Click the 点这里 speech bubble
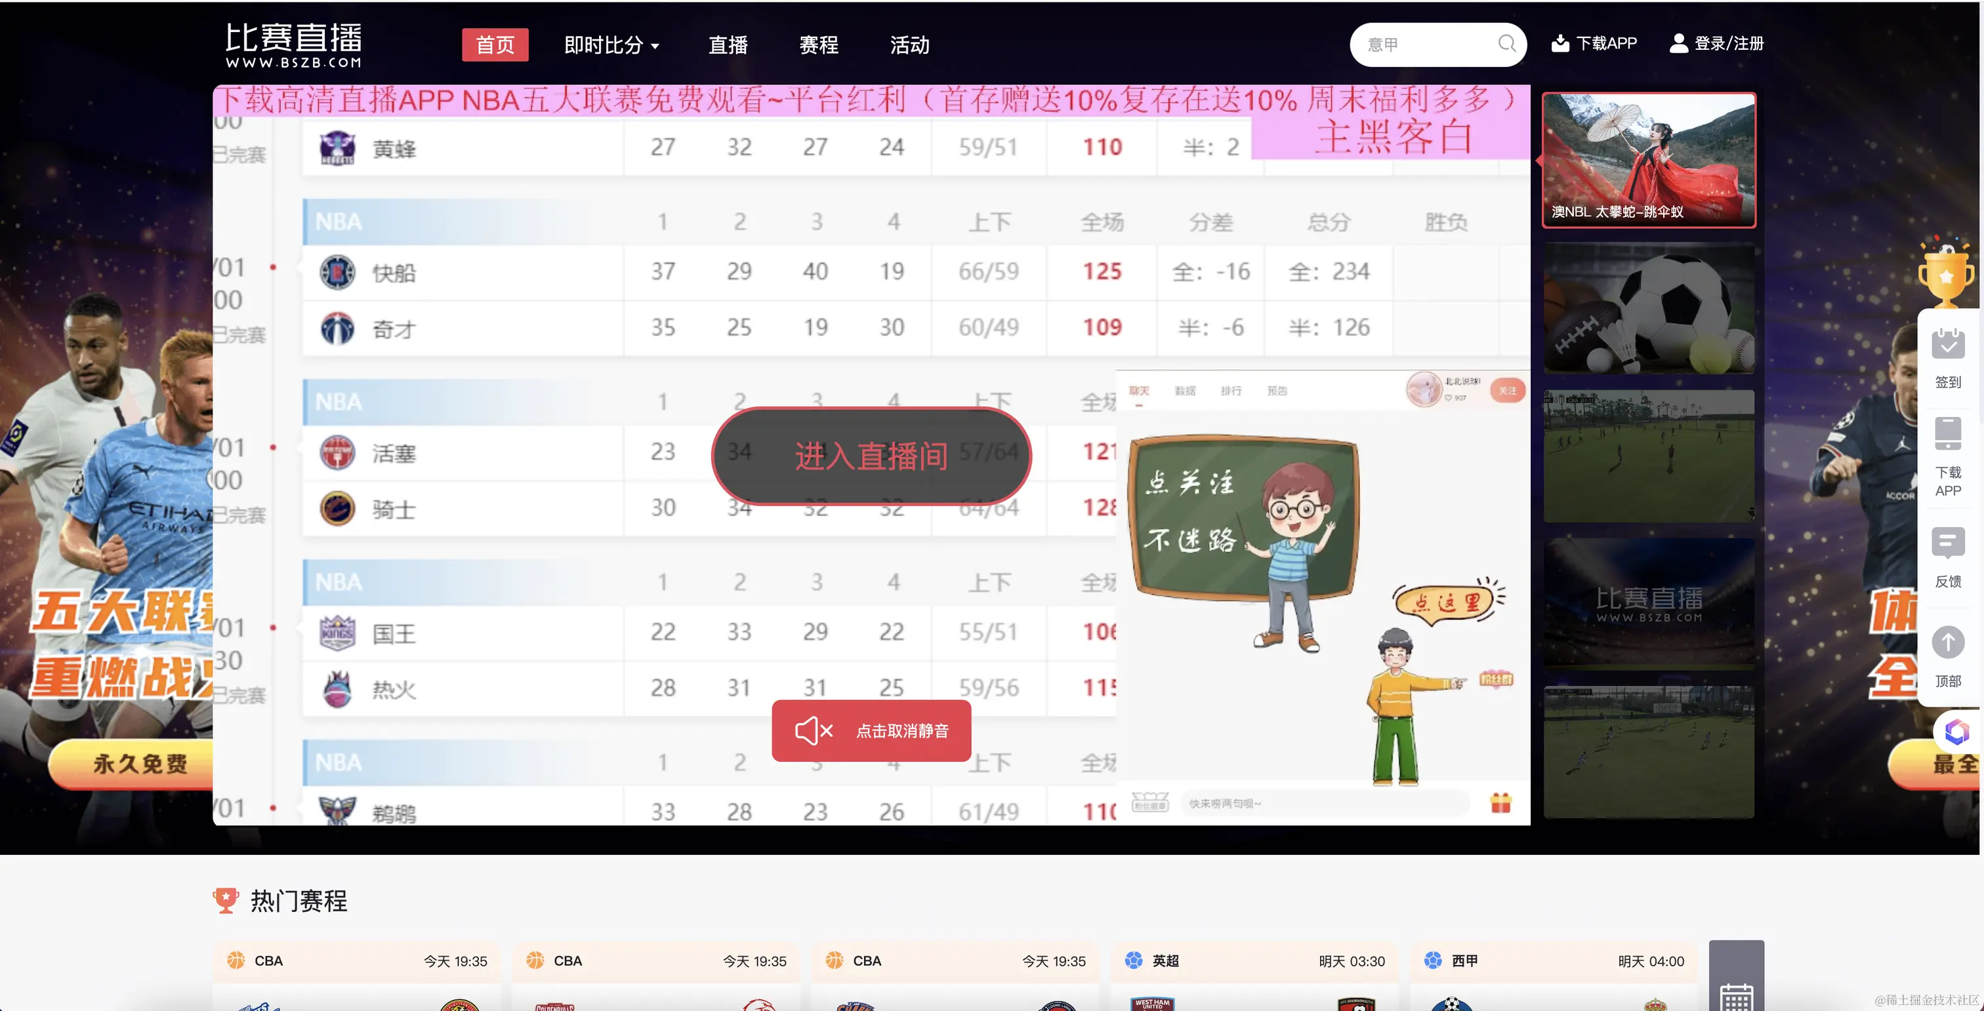This screenshot has width=1984, height=1011. (1447, 602)
